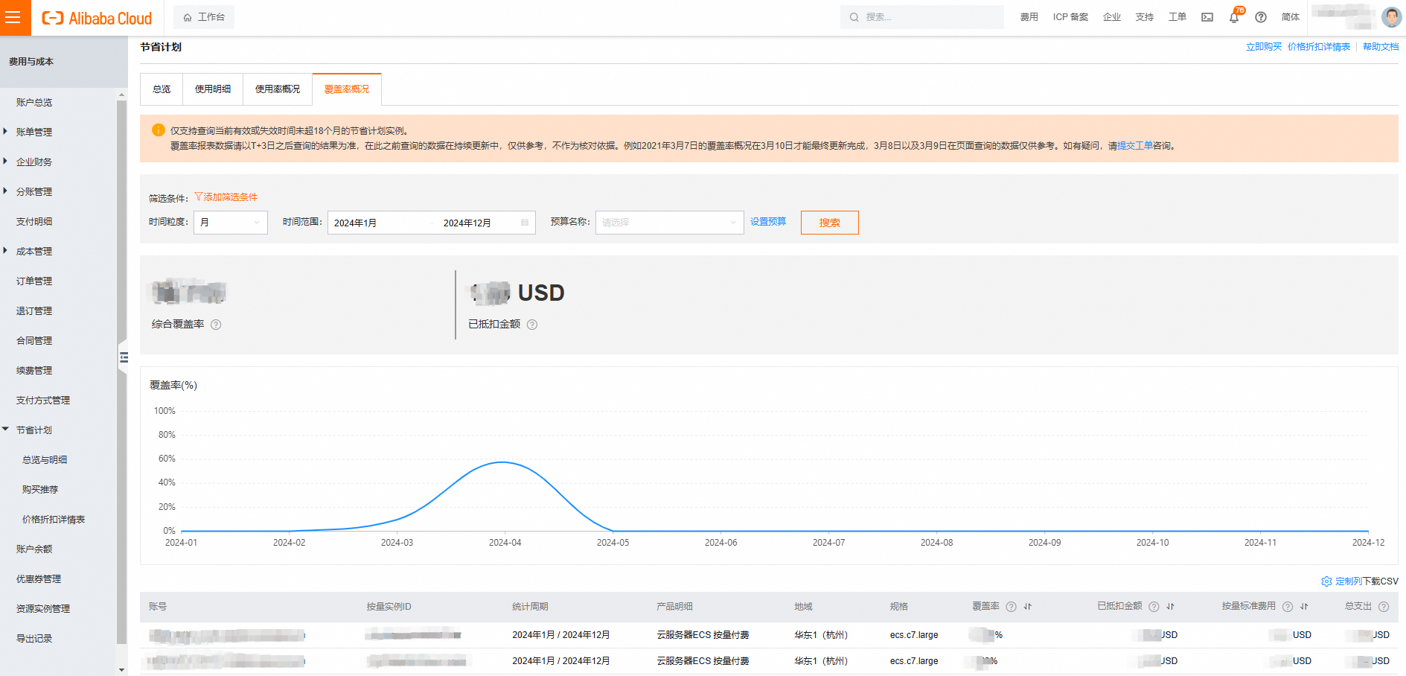Image resolution: width=1406 pixels, height=676 pixels.
Task: Switch to the 使用明细 tab
Action: pyautogui.click(x=213, y=89)
